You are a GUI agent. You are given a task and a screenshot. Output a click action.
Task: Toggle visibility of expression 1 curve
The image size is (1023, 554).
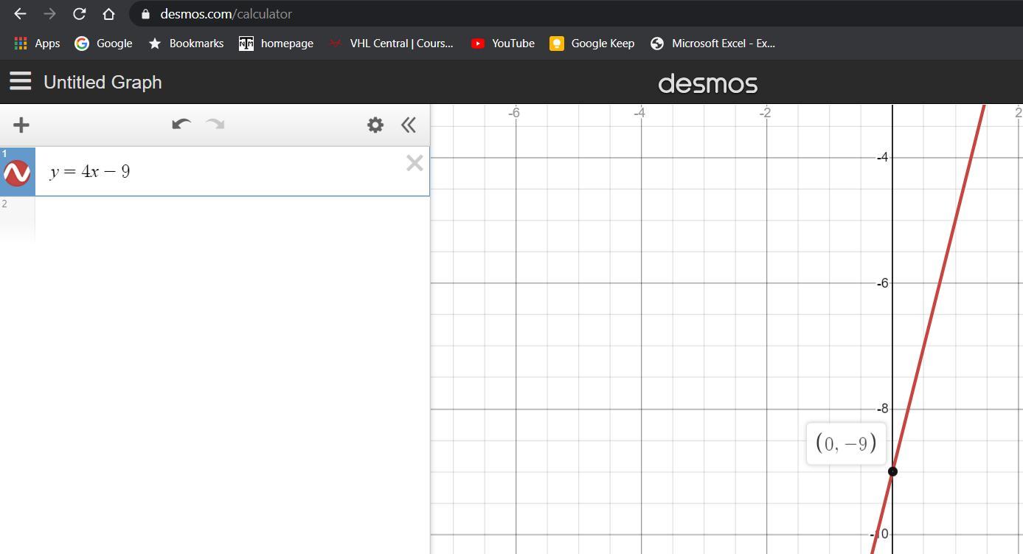click(17, 173)
